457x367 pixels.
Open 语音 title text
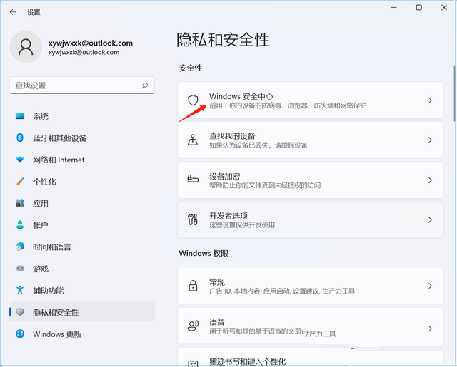pyautogui.click(x=217, y=321)
